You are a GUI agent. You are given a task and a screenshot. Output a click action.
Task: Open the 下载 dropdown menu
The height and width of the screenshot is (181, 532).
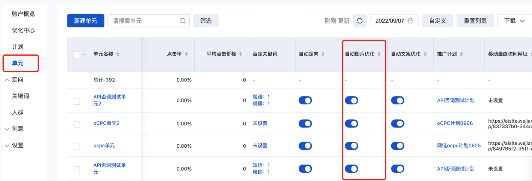coord(514,21)
